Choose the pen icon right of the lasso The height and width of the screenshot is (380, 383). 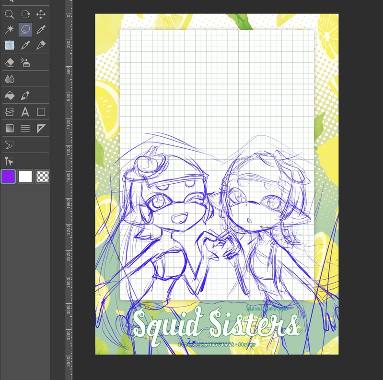point(41,30)
